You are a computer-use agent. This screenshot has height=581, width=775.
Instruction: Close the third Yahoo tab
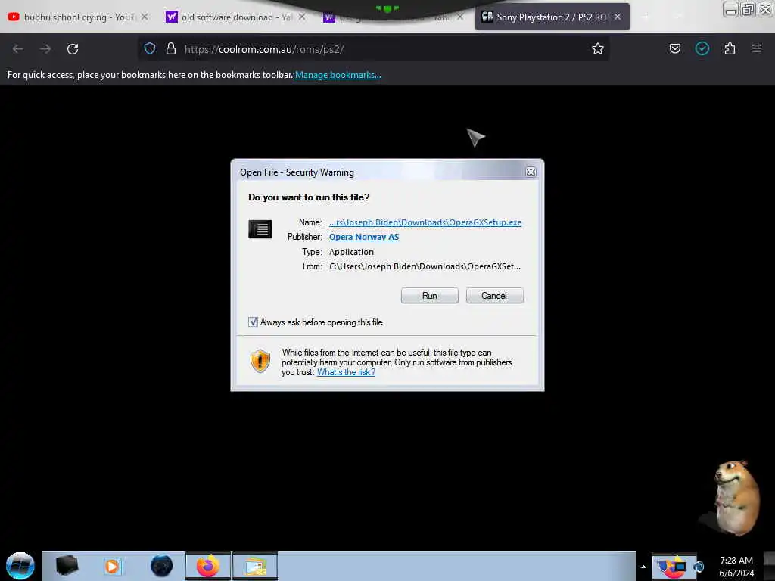[x=459, y=17]
